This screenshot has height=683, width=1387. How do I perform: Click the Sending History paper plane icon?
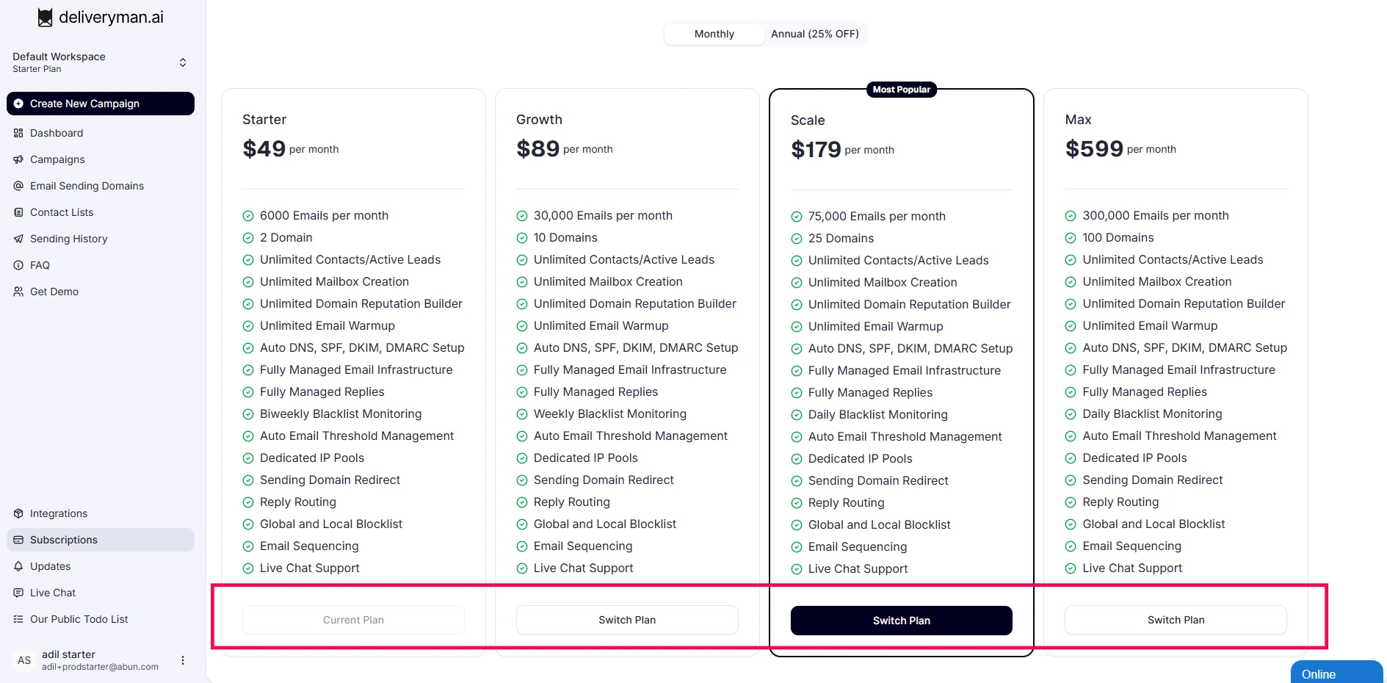click(x=18, y=239)
